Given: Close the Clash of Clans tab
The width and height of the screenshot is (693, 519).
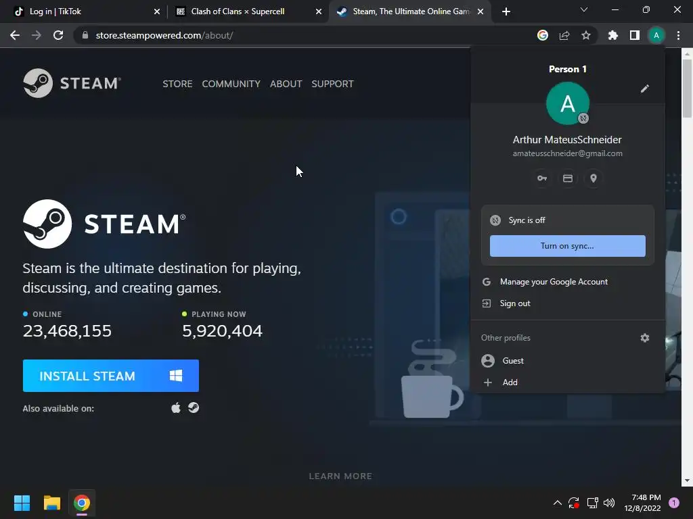Looking at the screenshot, I should tap(319, 11).
